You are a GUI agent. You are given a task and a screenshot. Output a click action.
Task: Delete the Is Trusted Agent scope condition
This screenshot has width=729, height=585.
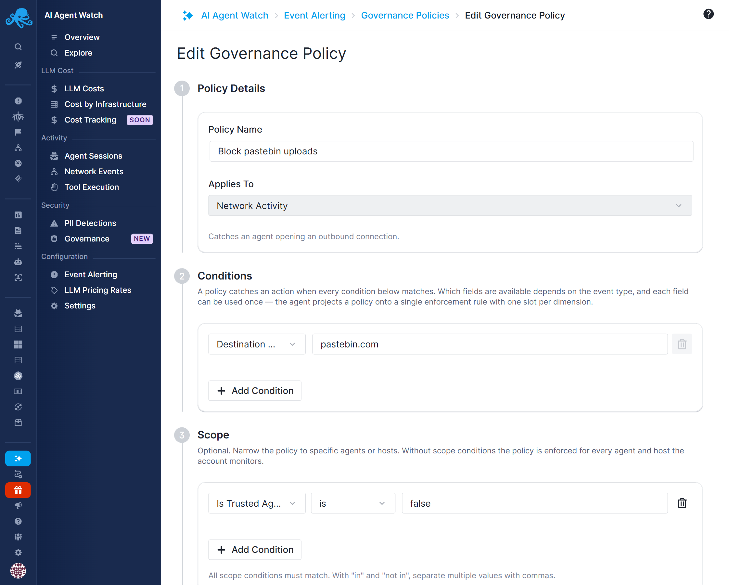(682, 503)
